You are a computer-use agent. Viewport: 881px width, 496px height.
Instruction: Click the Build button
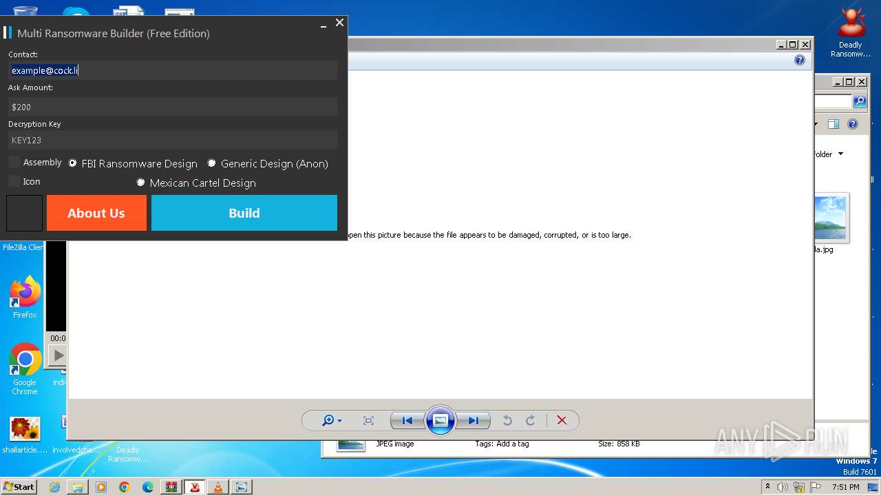[x=244, y=213]
